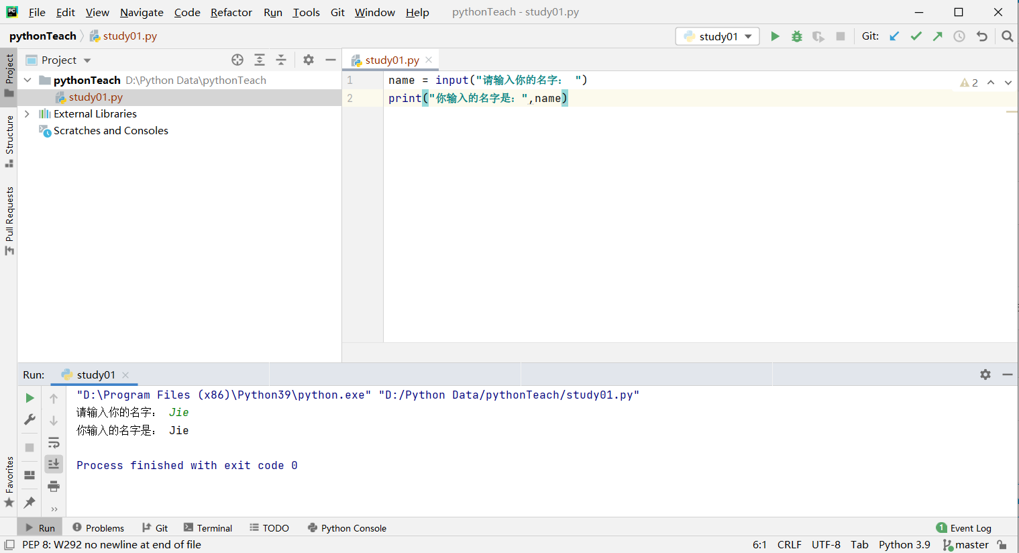This screenshot has width=1019, height=553.
Task: Click the stop icon in the top toolbar
Action: click(841, 36)
